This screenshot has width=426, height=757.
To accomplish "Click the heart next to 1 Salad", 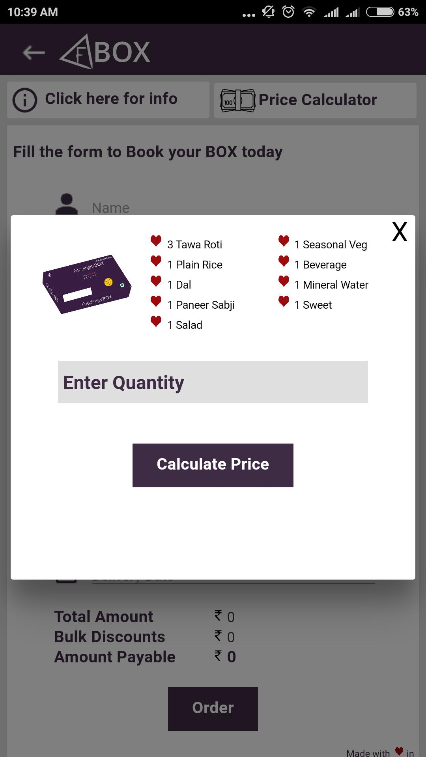I will pyautogui.click(x=155, y=320).
